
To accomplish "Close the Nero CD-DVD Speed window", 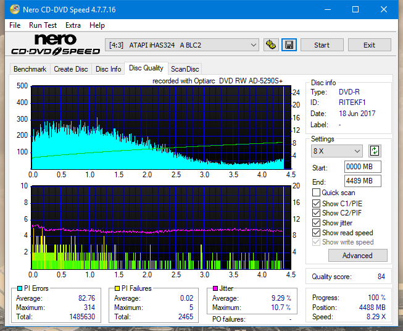I will coord(384,9).
